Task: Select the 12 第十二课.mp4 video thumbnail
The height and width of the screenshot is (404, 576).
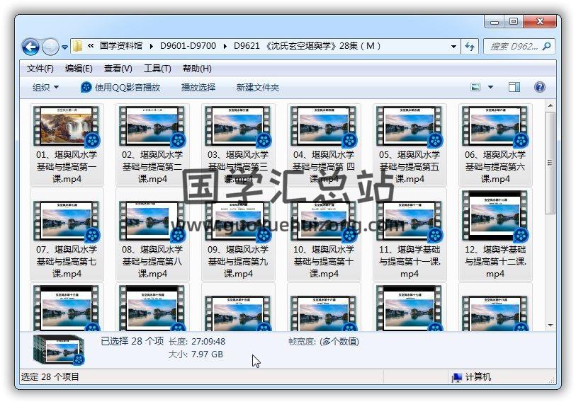Action: (x=495, y=216)
